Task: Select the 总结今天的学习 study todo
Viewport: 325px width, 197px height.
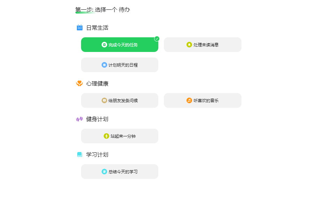Action: pos(120,172)
